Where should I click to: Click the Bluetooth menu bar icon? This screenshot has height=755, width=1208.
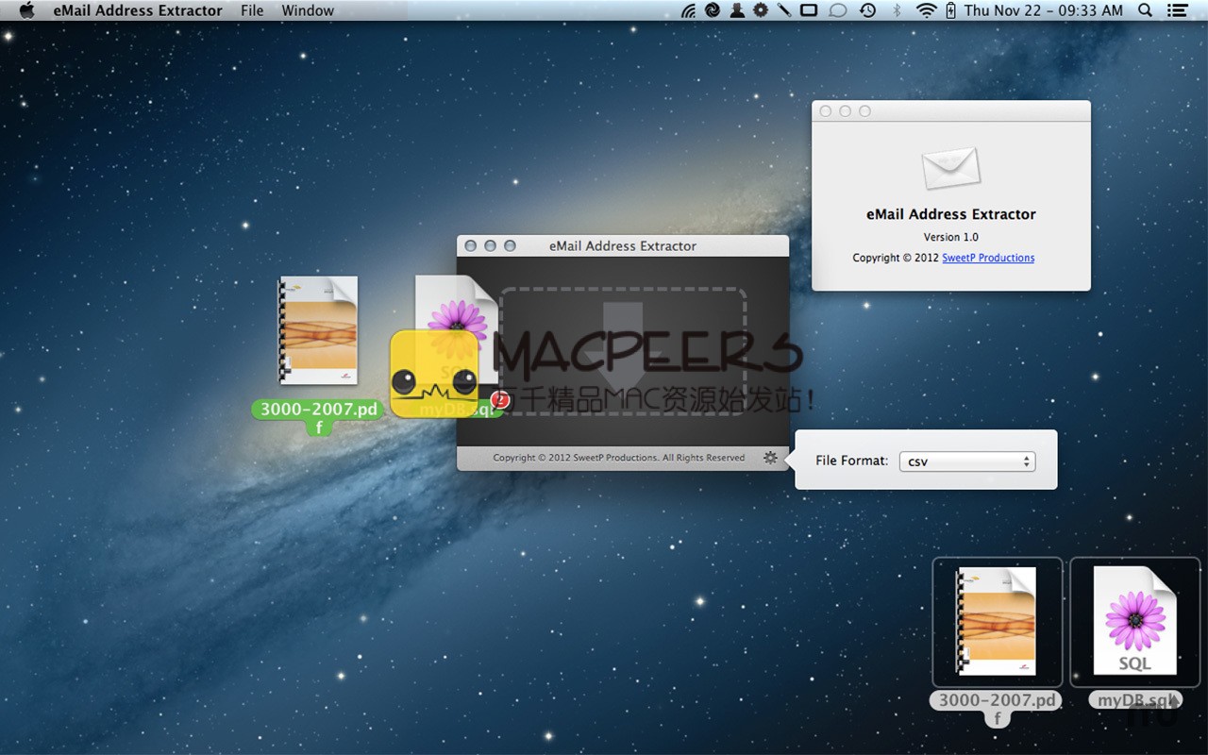[x=897, y=10]
